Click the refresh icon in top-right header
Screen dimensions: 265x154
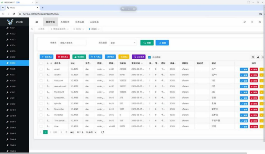(x=245, y=22)
